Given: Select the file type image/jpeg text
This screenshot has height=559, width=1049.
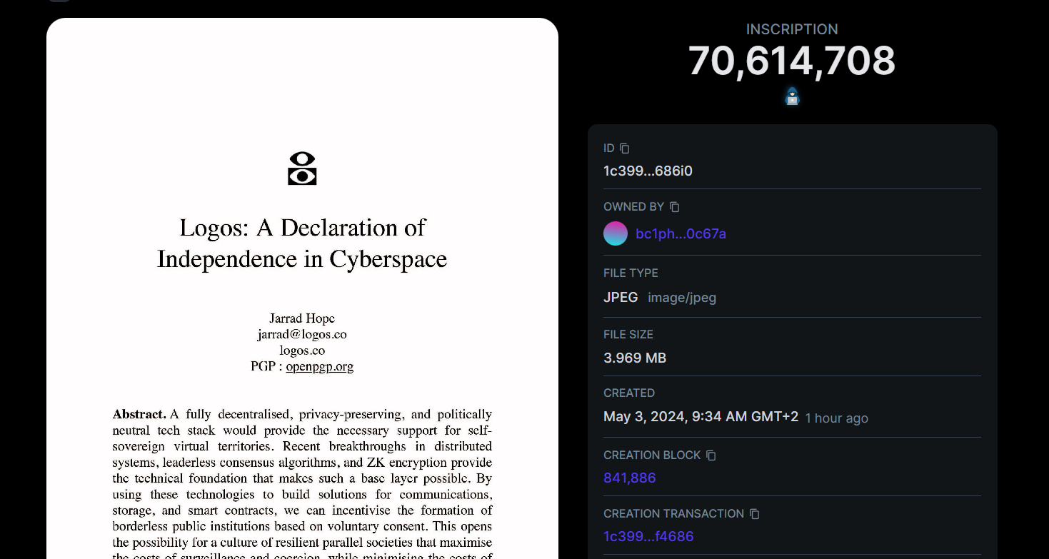Looking at the screenshot, I should 682,298.
